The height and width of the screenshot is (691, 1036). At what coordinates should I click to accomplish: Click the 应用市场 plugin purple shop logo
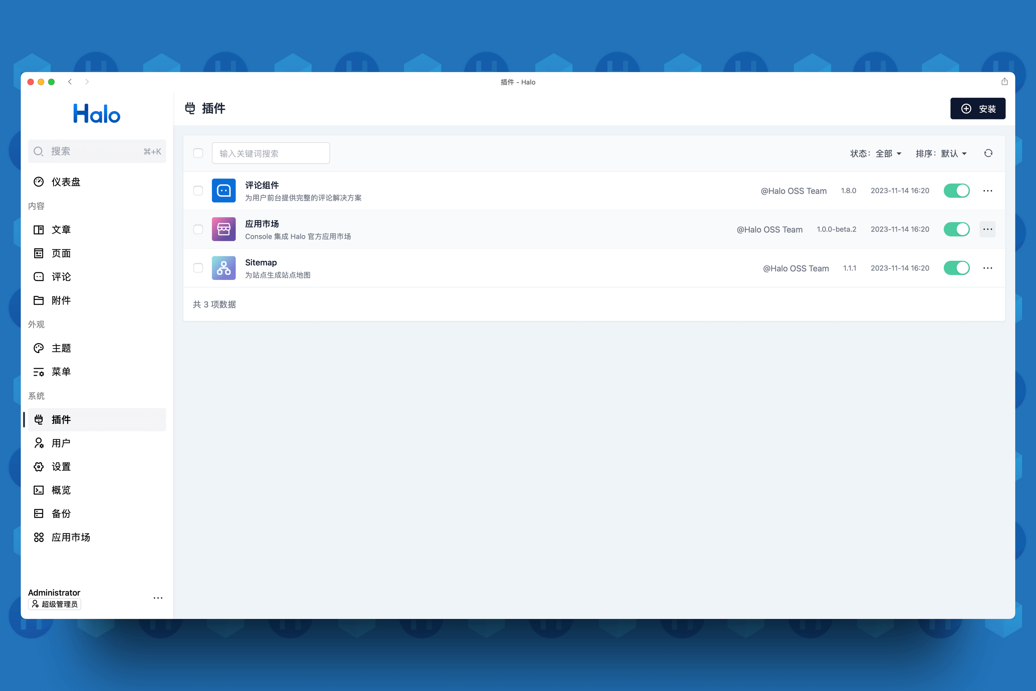[224, 229]
